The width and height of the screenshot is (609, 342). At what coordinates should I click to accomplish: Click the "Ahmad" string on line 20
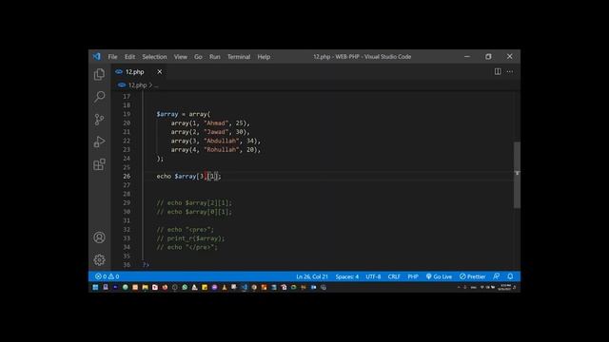tap(216, 123)
